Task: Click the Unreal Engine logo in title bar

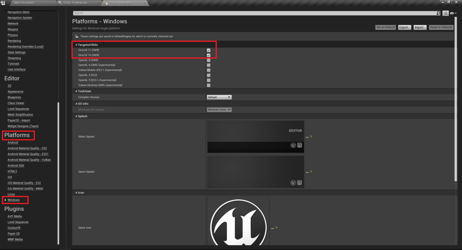Action: [x=3, y=3]
